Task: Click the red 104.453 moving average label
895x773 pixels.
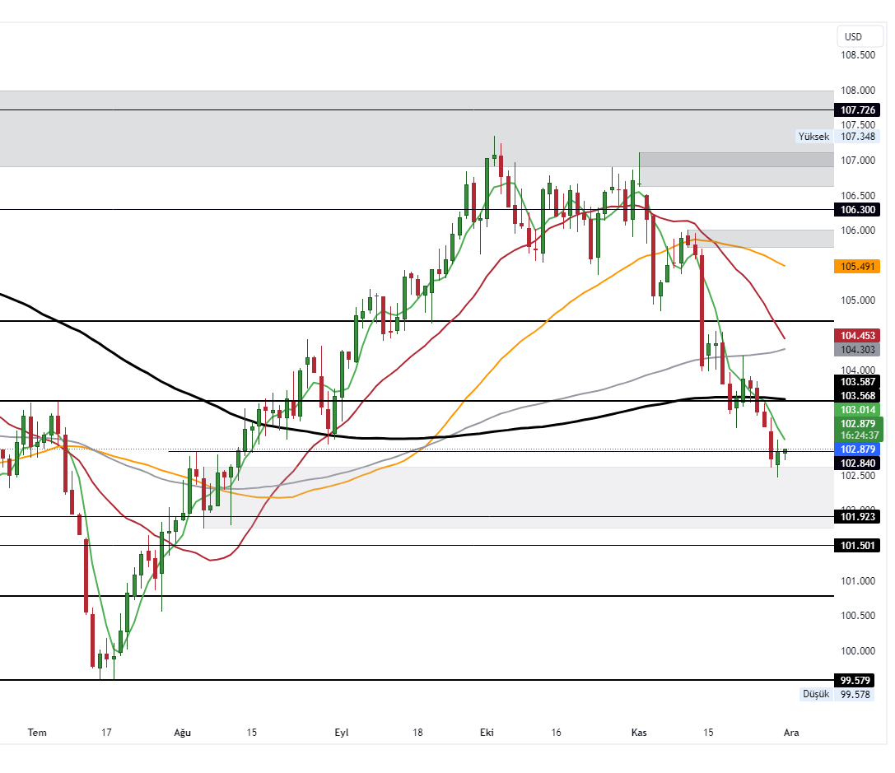Action: pyautogui.click(x=857, y=335)
